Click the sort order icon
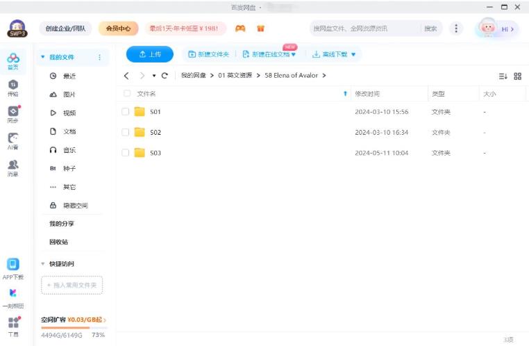Image resolution: width=529 pixels, height=346 pixels. (x=503, y=76)
